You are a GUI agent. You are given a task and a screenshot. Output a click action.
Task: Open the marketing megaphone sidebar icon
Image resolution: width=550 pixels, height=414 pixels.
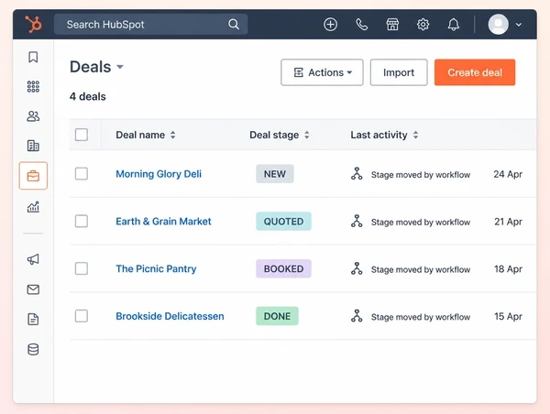[33, 259]
